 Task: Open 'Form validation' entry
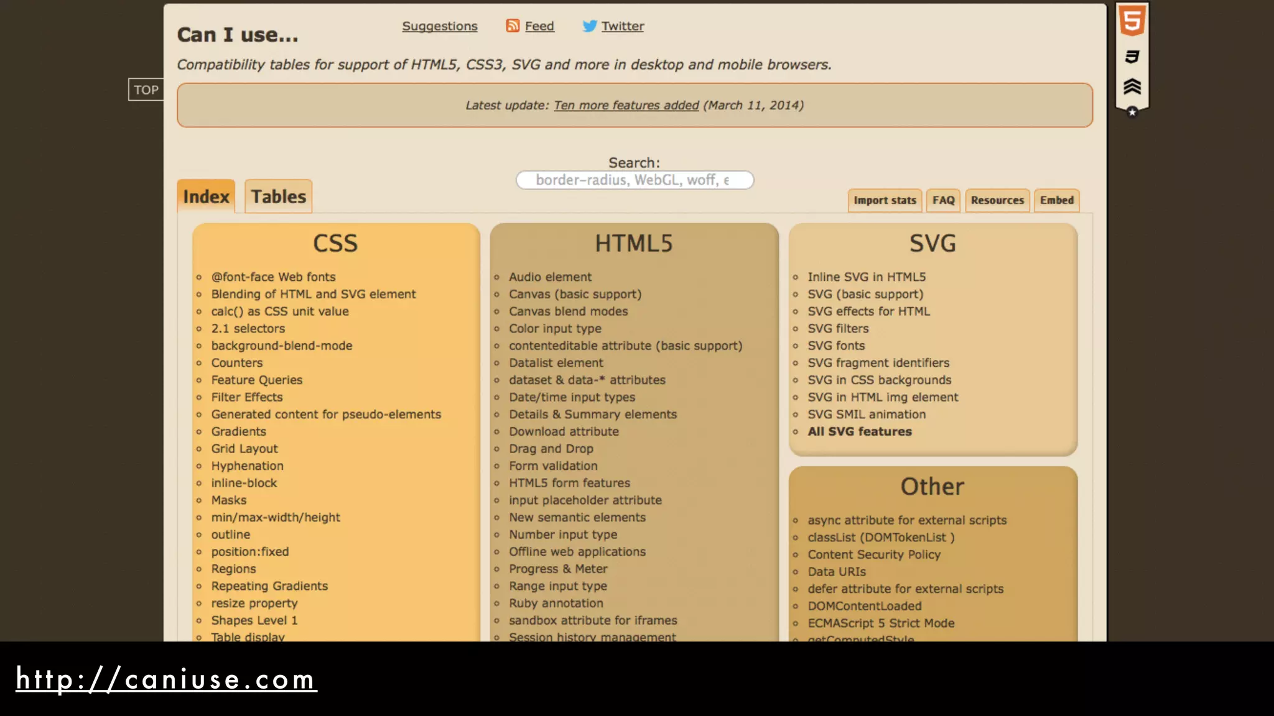pyautogui.click(x=553, y=466)
